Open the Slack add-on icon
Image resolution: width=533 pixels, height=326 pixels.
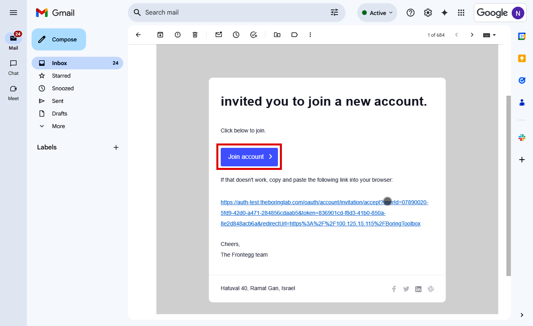[522, 138]
